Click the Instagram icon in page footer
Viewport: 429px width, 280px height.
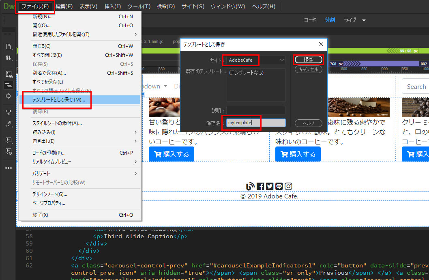coord(288,186)
